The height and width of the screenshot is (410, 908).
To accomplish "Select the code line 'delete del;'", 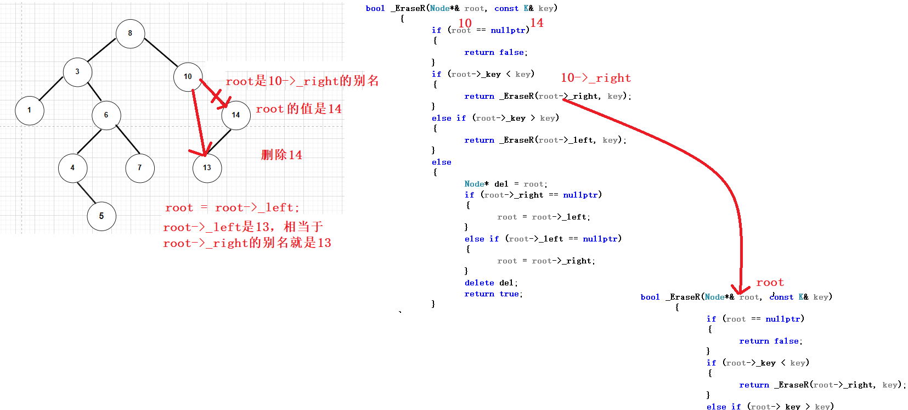I will click(491, 283).
